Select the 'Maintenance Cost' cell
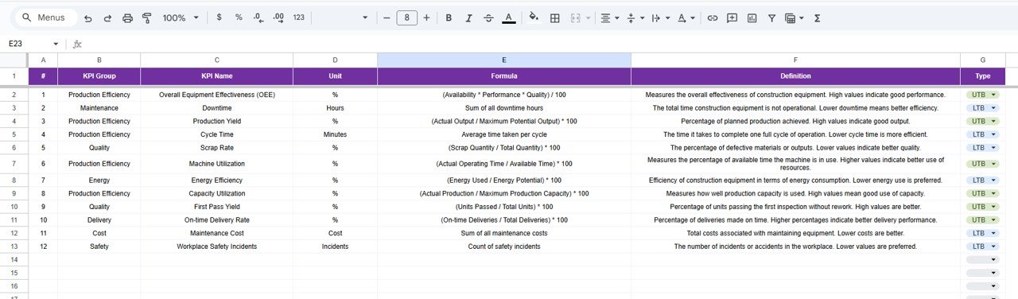This screenshot has height=299, width=1018. pos(216,233)
